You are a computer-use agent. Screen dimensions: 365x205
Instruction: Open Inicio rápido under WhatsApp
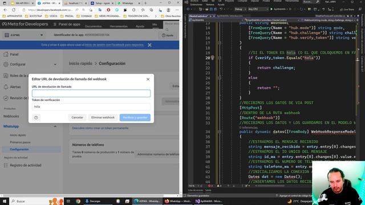pyautogui.click(x=18, y=135)
